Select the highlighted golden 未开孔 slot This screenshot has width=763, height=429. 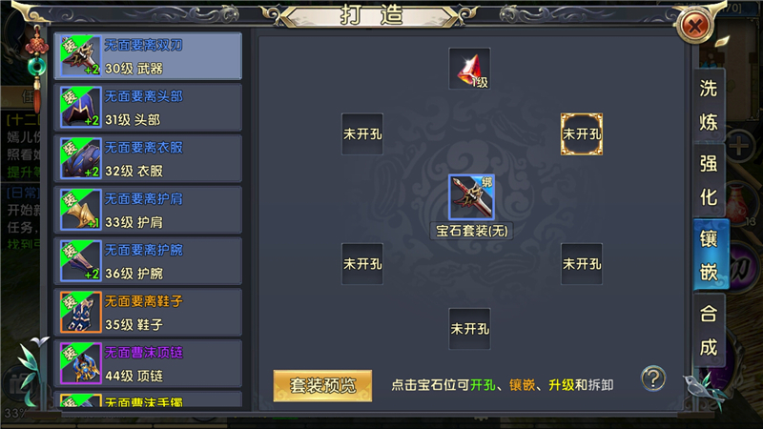tap(582, 134)
